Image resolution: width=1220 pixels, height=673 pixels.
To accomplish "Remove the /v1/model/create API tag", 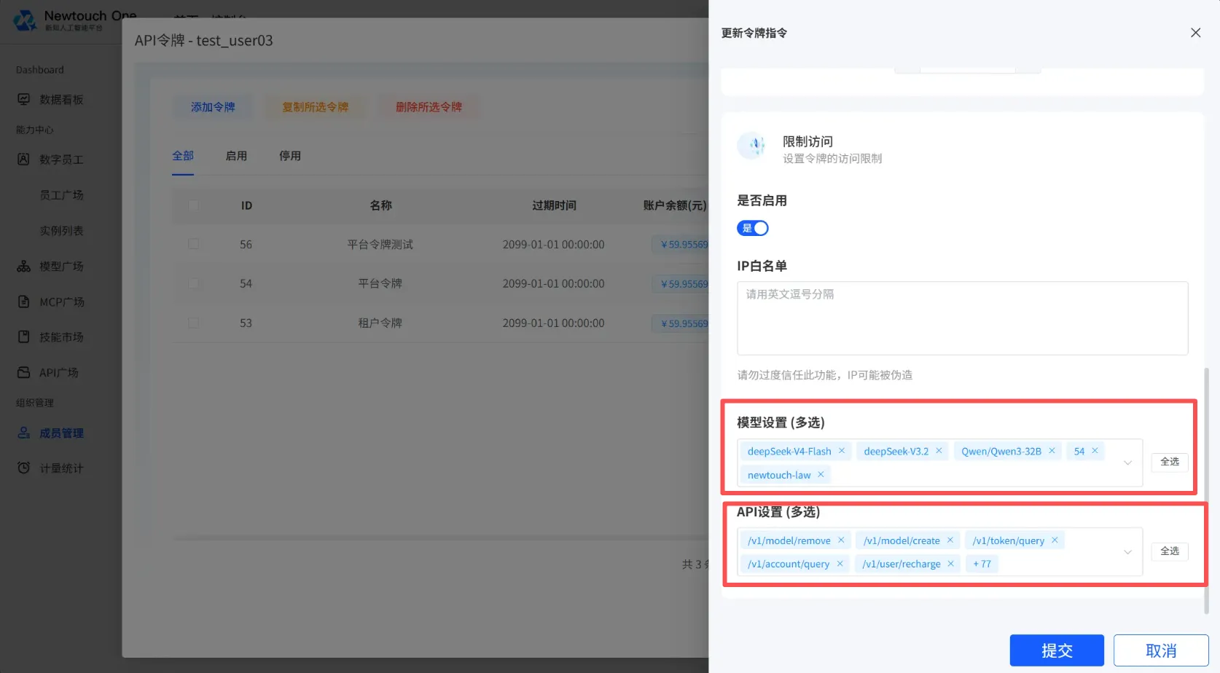I will [x=950, y=540].
